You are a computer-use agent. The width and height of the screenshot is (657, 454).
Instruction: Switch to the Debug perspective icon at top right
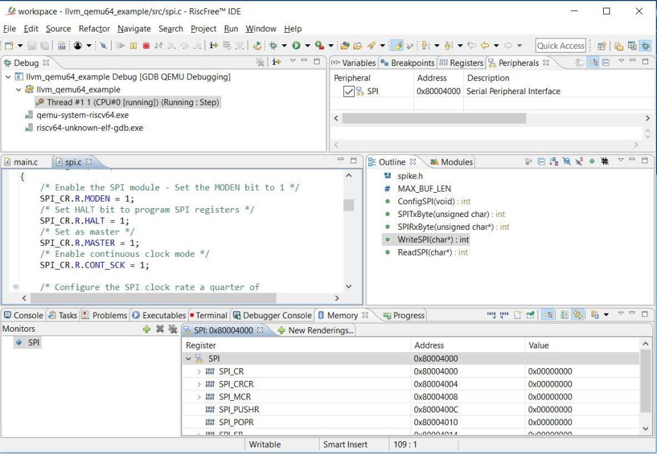point(645,45)
